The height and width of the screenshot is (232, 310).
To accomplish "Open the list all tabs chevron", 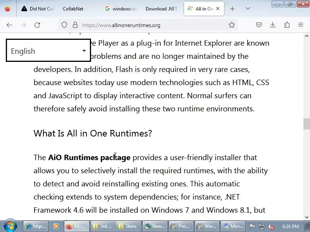I will click(x=248, y=9).
